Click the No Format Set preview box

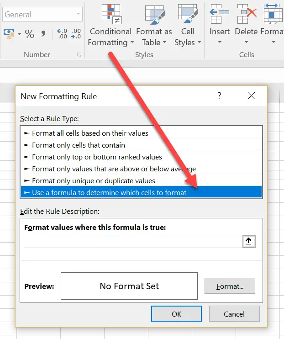tap(129, 286)
